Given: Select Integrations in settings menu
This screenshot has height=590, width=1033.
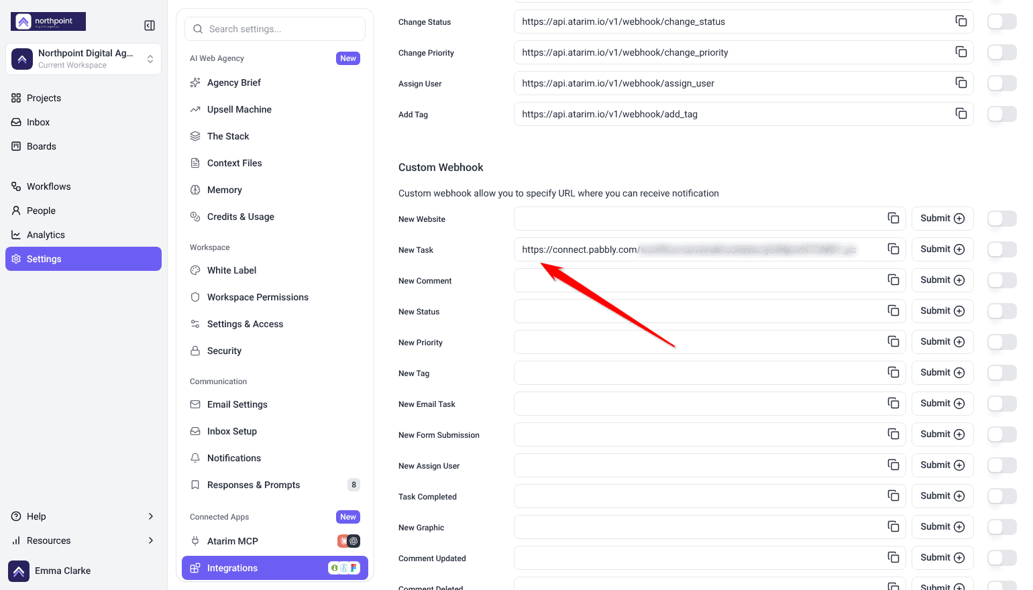Looking at the screenshot, I should pos(275,568).
